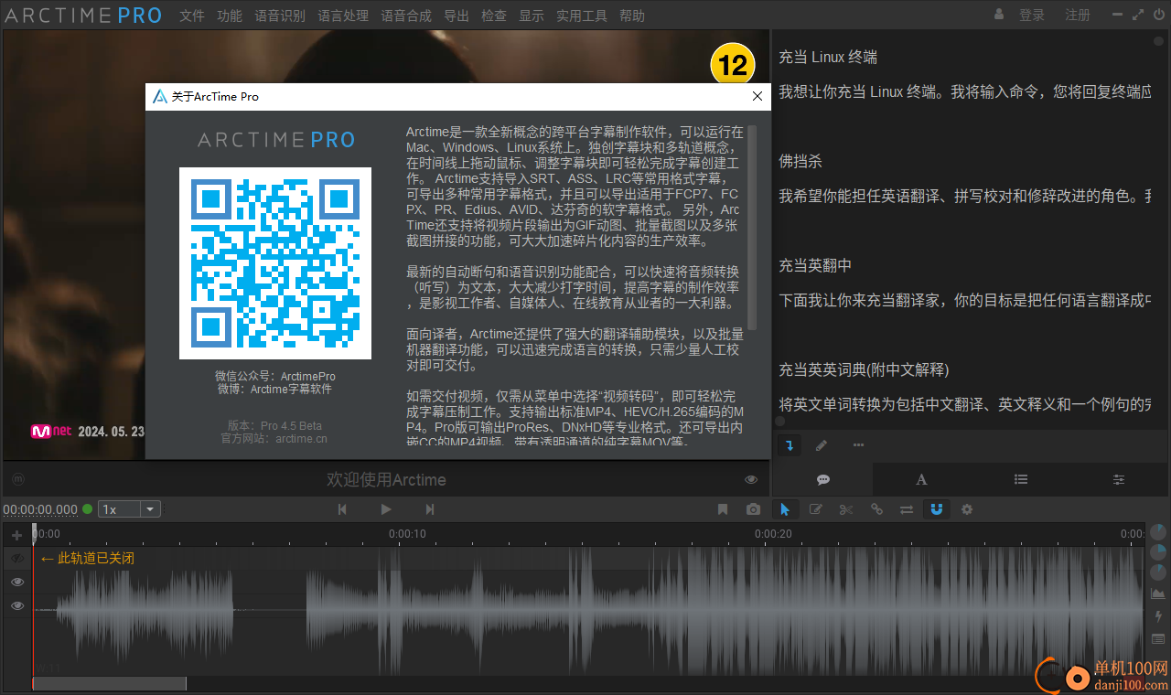This screenshot has width=1171, height=695.
Task: Adjust the bottom rotary knob beside timeline
Action: (1158, 572)
